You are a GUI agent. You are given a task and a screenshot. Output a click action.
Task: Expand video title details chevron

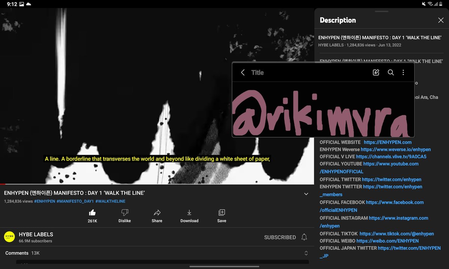pyautogui.click(x=306, y=194)
